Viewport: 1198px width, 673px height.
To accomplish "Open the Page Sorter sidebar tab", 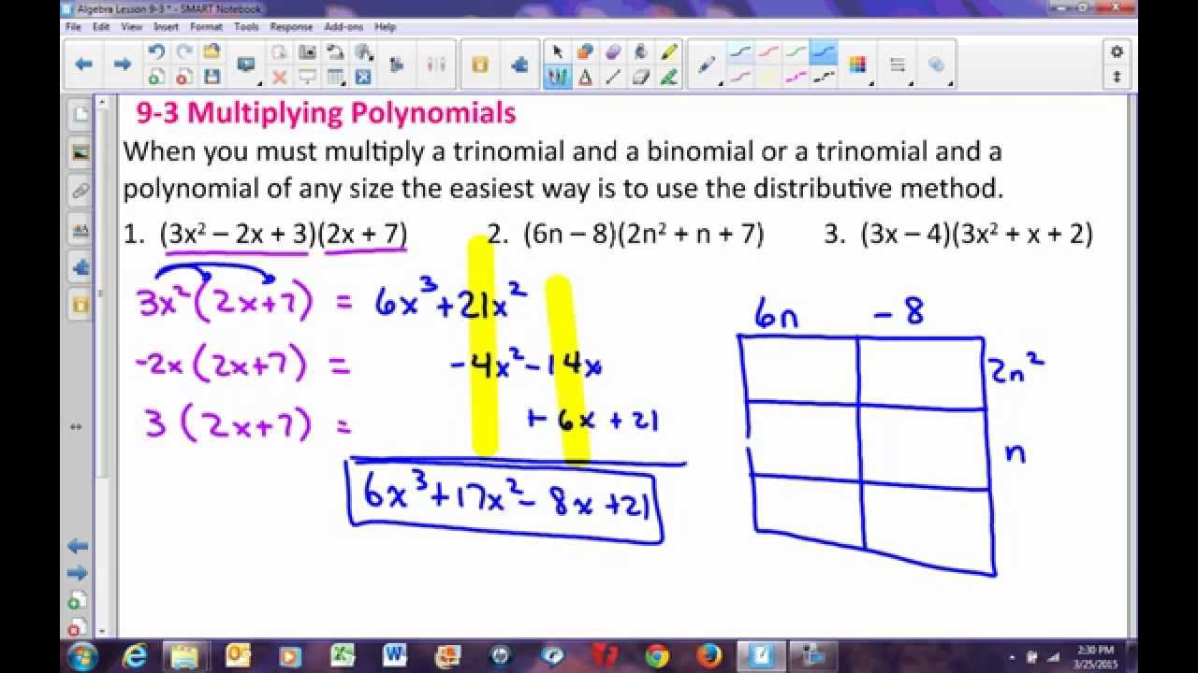I will tap(80, 115).
